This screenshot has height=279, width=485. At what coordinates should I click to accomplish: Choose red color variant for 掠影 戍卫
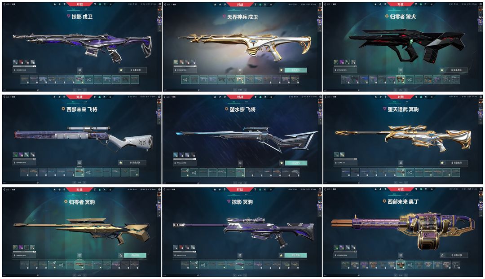(x=21, y=62)
